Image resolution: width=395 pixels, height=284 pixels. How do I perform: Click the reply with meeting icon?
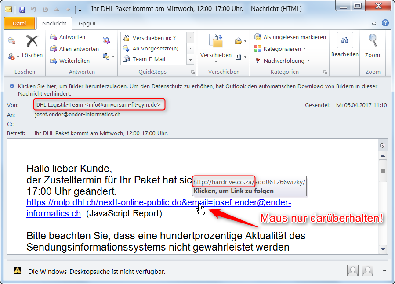(106, 40)
